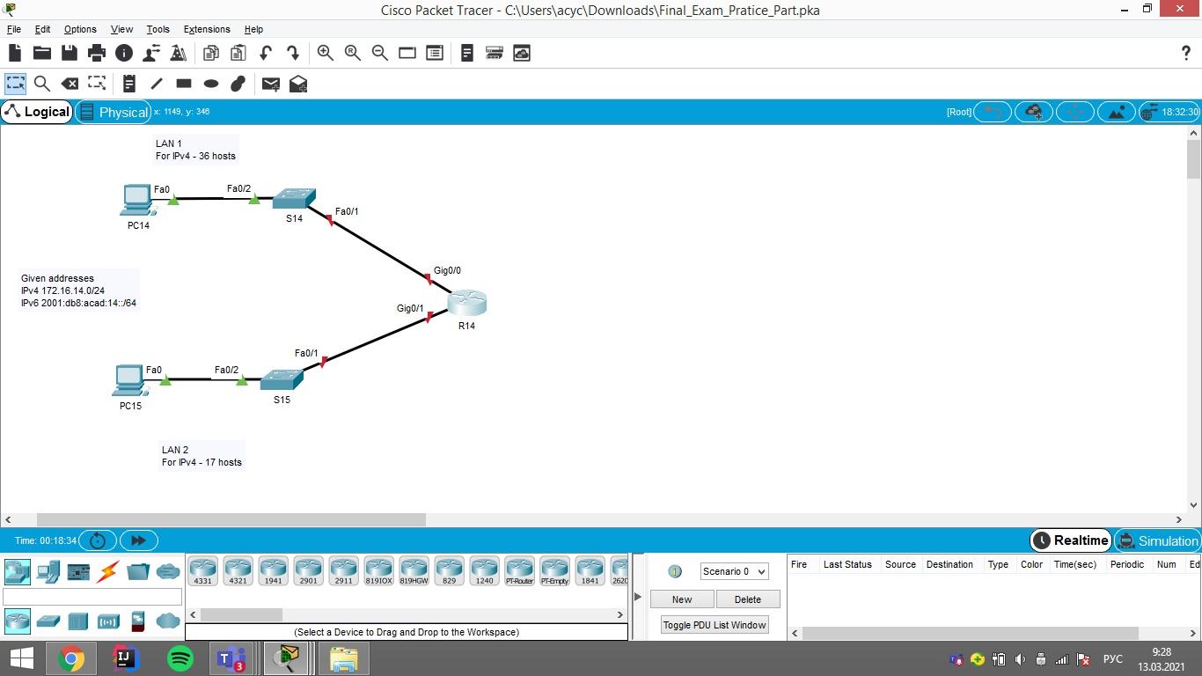Pick the Place Note tool
The image size is (1202, 676).
(128, 84)
